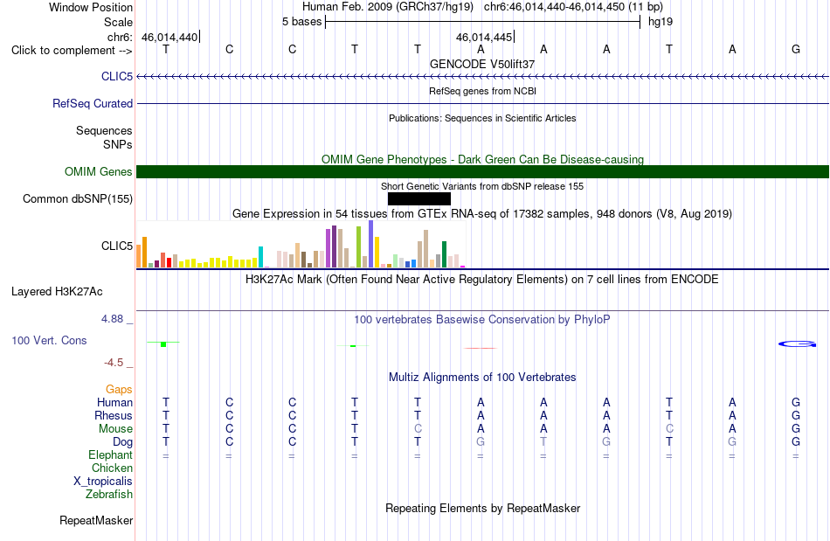
Task: Click 100 Vert. Cons track label
Action: [49, 340]
